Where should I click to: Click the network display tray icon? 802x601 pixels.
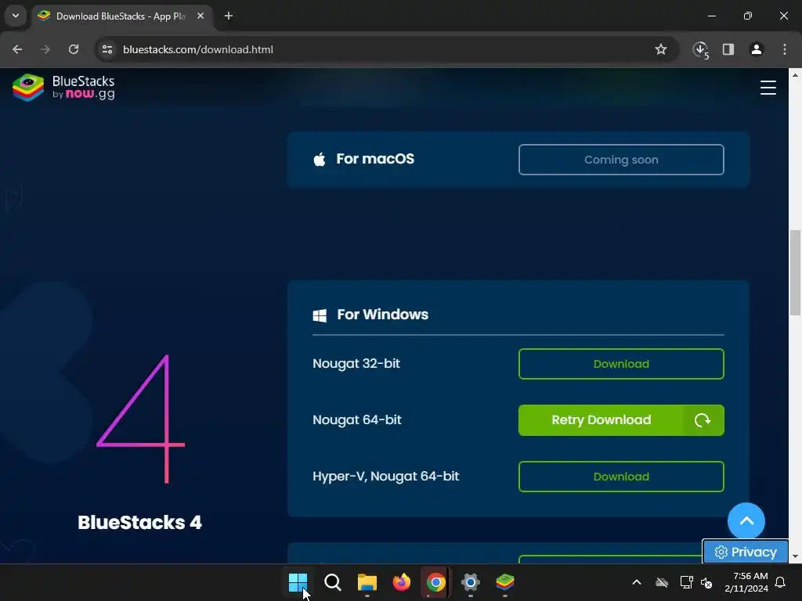(x=686, y=582)
